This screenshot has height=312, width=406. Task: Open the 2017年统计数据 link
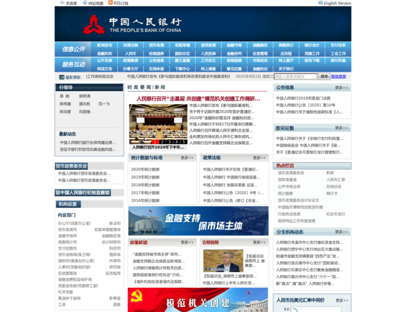click(x=146, y=193)
